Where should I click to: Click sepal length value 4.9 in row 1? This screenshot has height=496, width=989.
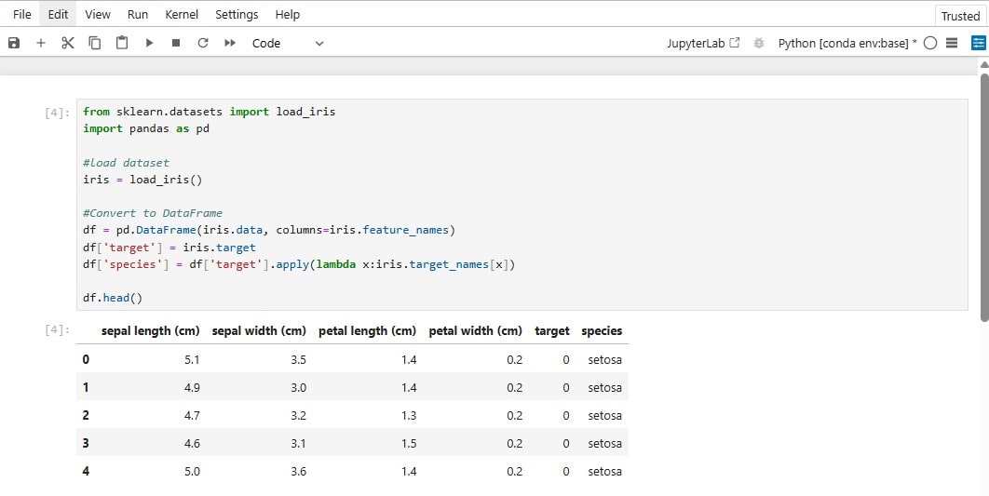tap(192, 388)
